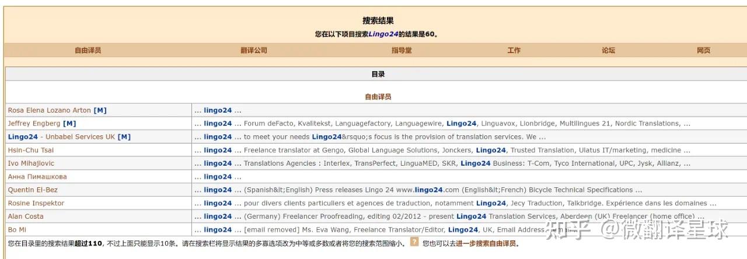Open Jeffrey Engberg's profile link
Image resolution: width=747 pixels, height=259 pixels.
34,124
